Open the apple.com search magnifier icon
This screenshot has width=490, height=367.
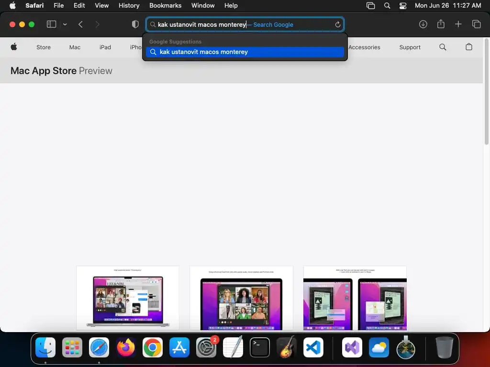coord(443,47)
